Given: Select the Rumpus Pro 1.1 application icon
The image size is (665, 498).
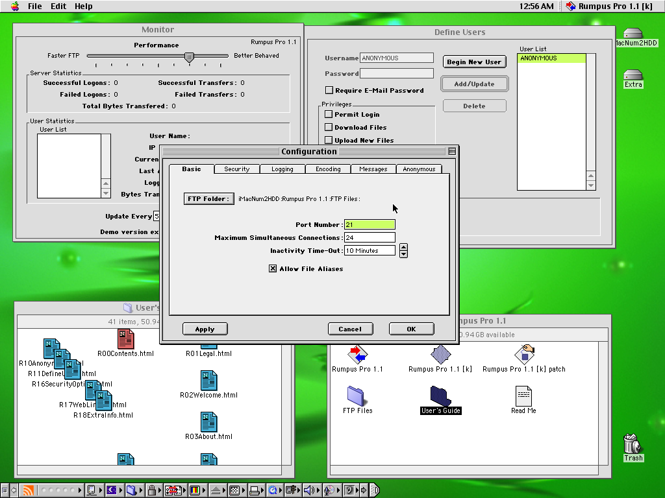Looking at the screenshot, I should tap(357, 354).
